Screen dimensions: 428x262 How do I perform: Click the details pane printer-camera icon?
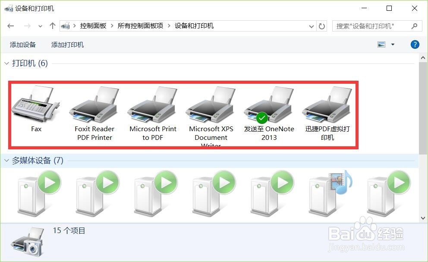click(x=27, y=242)
